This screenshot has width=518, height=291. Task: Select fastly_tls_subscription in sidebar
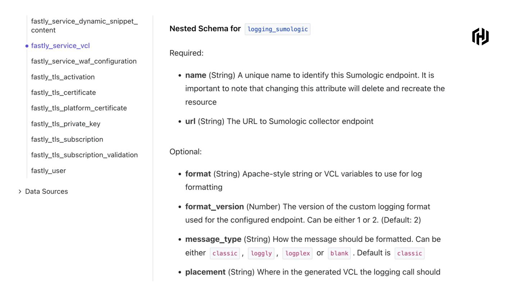coord(67,139)
